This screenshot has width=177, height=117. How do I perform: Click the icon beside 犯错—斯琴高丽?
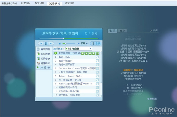click(97, 64)
